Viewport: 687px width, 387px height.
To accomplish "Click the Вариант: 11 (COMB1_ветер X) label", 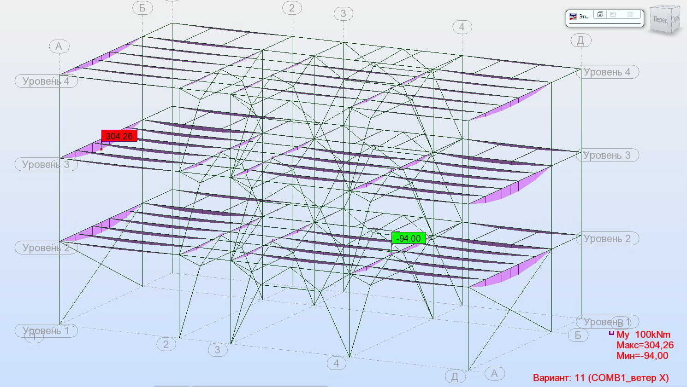I will pos(601,378).
